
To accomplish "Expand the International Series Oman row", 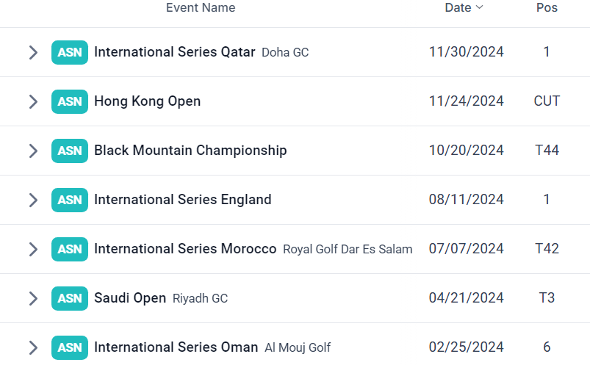I will [33, 347].
